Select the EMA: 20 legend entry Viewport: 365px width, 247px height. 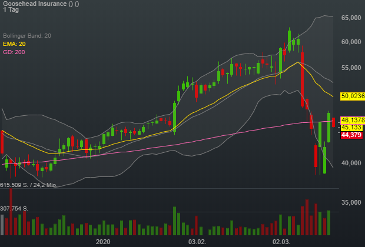14,44
